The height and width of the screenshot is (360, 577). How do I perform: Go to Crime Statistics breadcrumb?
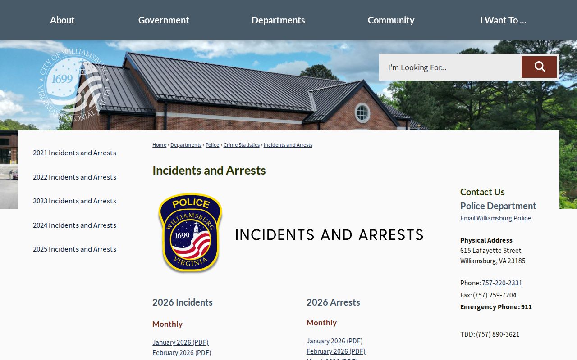point(242,145)
